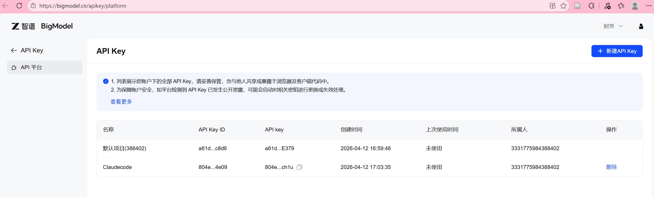Copy the Claudecode key 804e...ch1u with the copy icon
The image size is (654, 197).
pyautogui.click(x=299, y=167)
